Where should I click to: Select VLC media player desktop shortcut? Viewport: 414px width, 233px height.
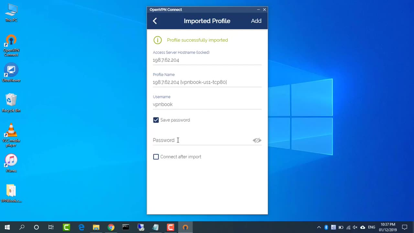pos(11,135)
